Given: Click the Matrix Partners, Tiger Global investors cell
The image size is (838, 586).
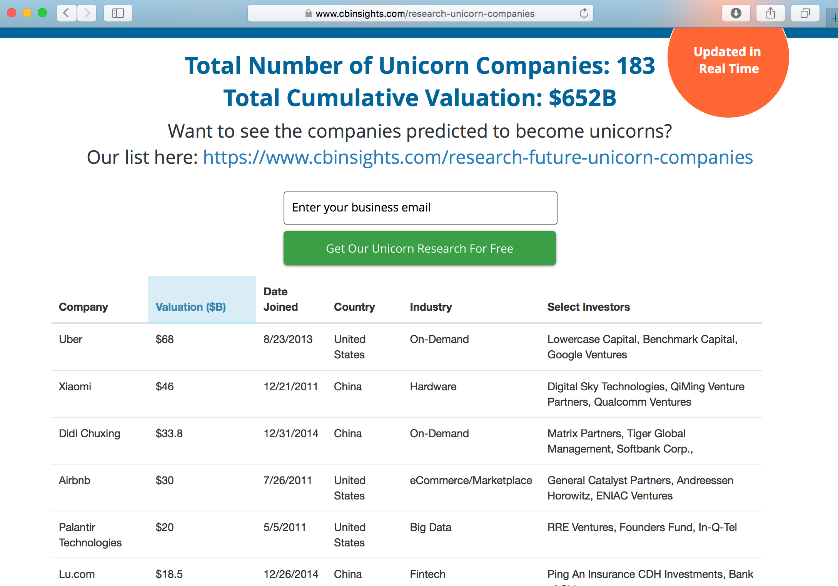Looking at the screenshot, I should 620,441.
